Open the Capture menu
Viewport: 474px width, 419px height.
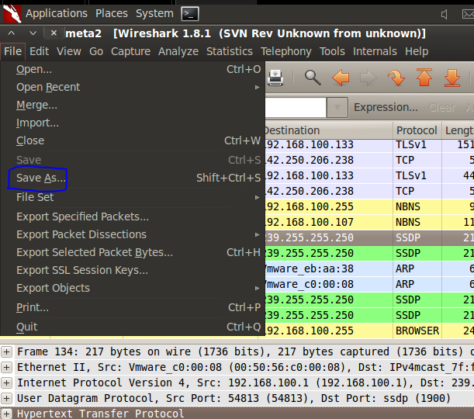[130, 51]
